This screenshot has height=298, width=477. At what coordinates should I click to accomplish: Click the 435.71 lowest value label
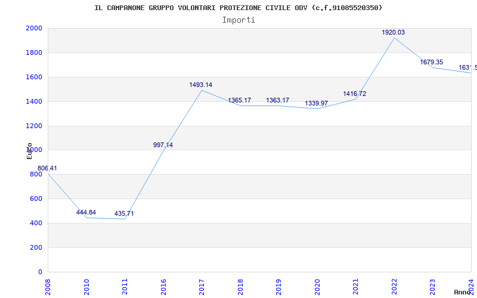[x=124, y=213]
